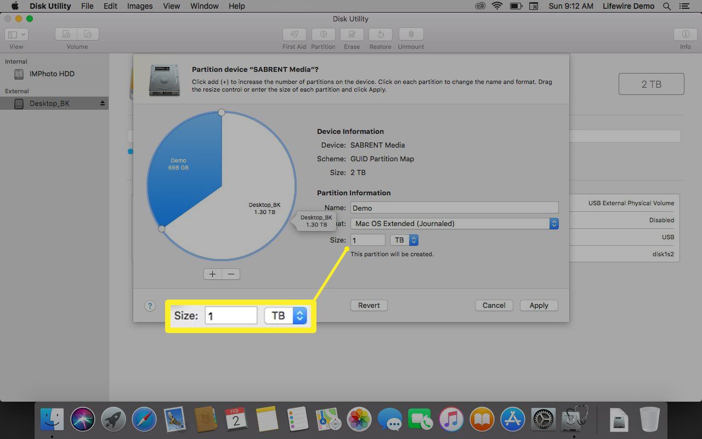
Task: Open App Store from the dock
Action: 513,420
